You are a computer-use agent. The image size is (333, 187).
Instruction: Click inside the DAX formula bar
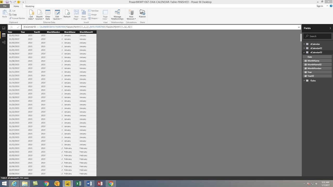tap(159, 27)
